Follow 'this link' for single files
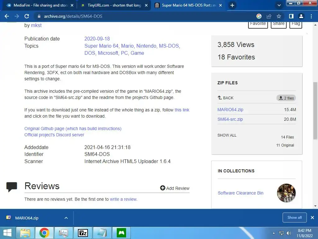 pyautogui.click(x=182, y=110)
